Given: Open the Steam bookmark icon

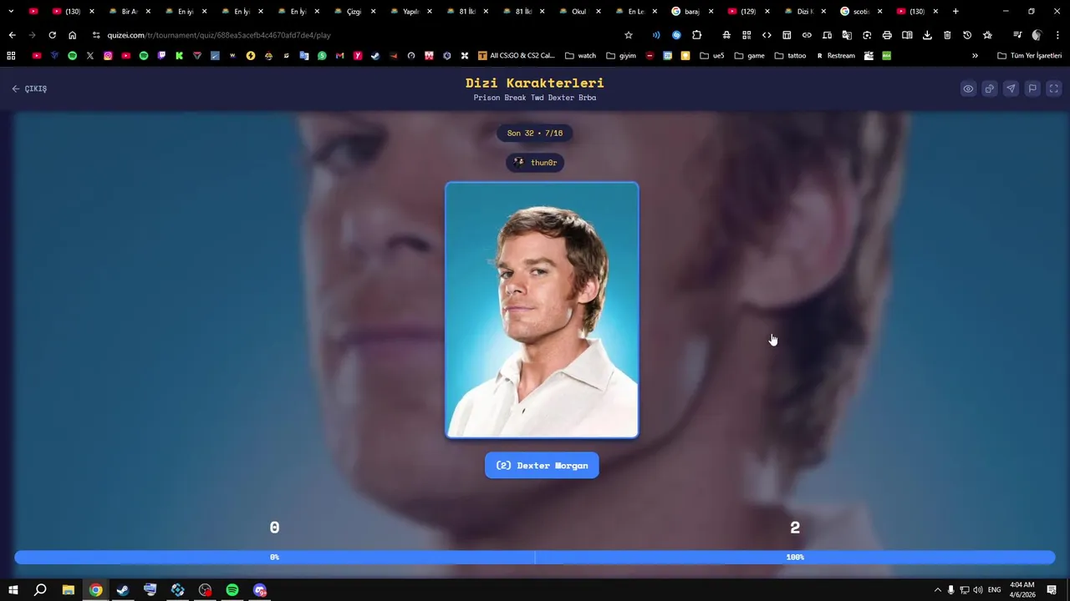Looking at the screenshot, I should (375, 56).
